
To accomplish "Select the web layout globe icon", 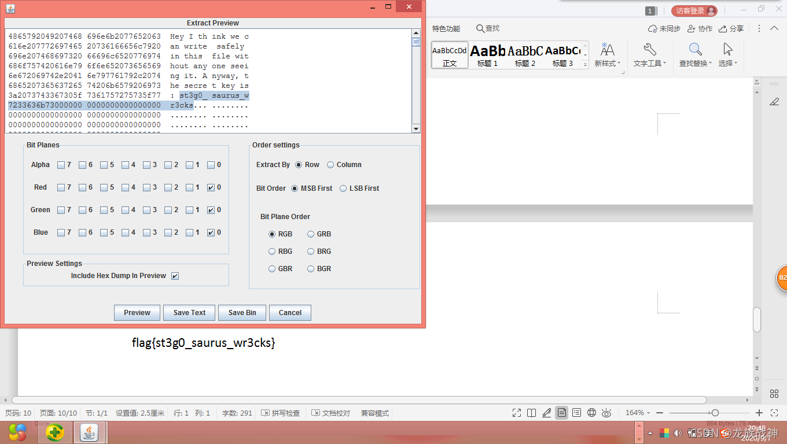I will click(x=591, y=413).
